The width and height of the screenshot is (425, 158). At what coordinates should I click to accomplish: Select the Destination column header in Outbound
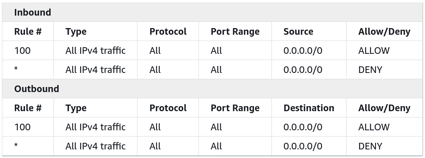309,108
